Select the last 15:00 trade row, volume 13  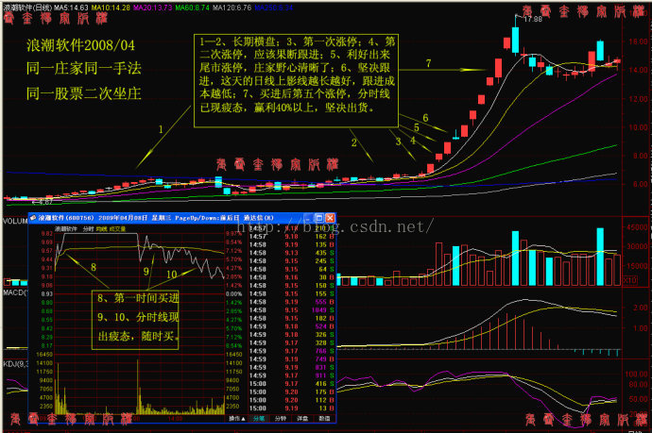[291, 408]
